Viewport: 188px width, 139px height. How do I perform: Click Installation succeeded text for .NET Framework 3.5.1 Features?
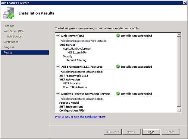tap(136, 66)
